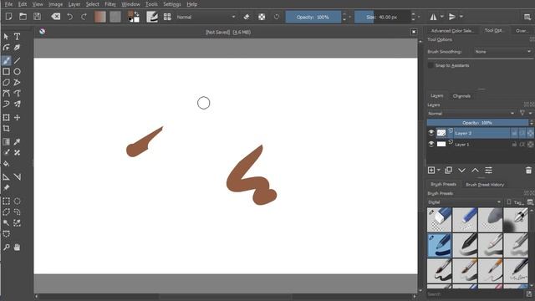Open layer properties button
Screen dimensions: 535x301
(488, 170)
